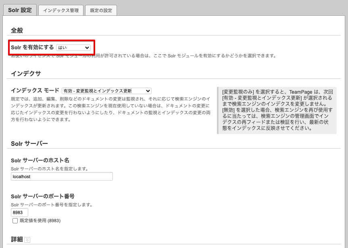Open the 既定の設定 tab

point(101,11)
